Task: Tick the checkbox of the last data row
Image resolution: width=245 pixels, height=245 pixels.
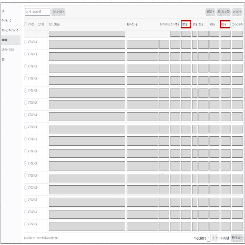Action: pos(26,224)
